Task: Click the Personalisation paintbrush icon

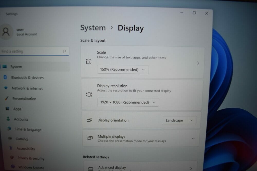Action: (x=7, y=98)
